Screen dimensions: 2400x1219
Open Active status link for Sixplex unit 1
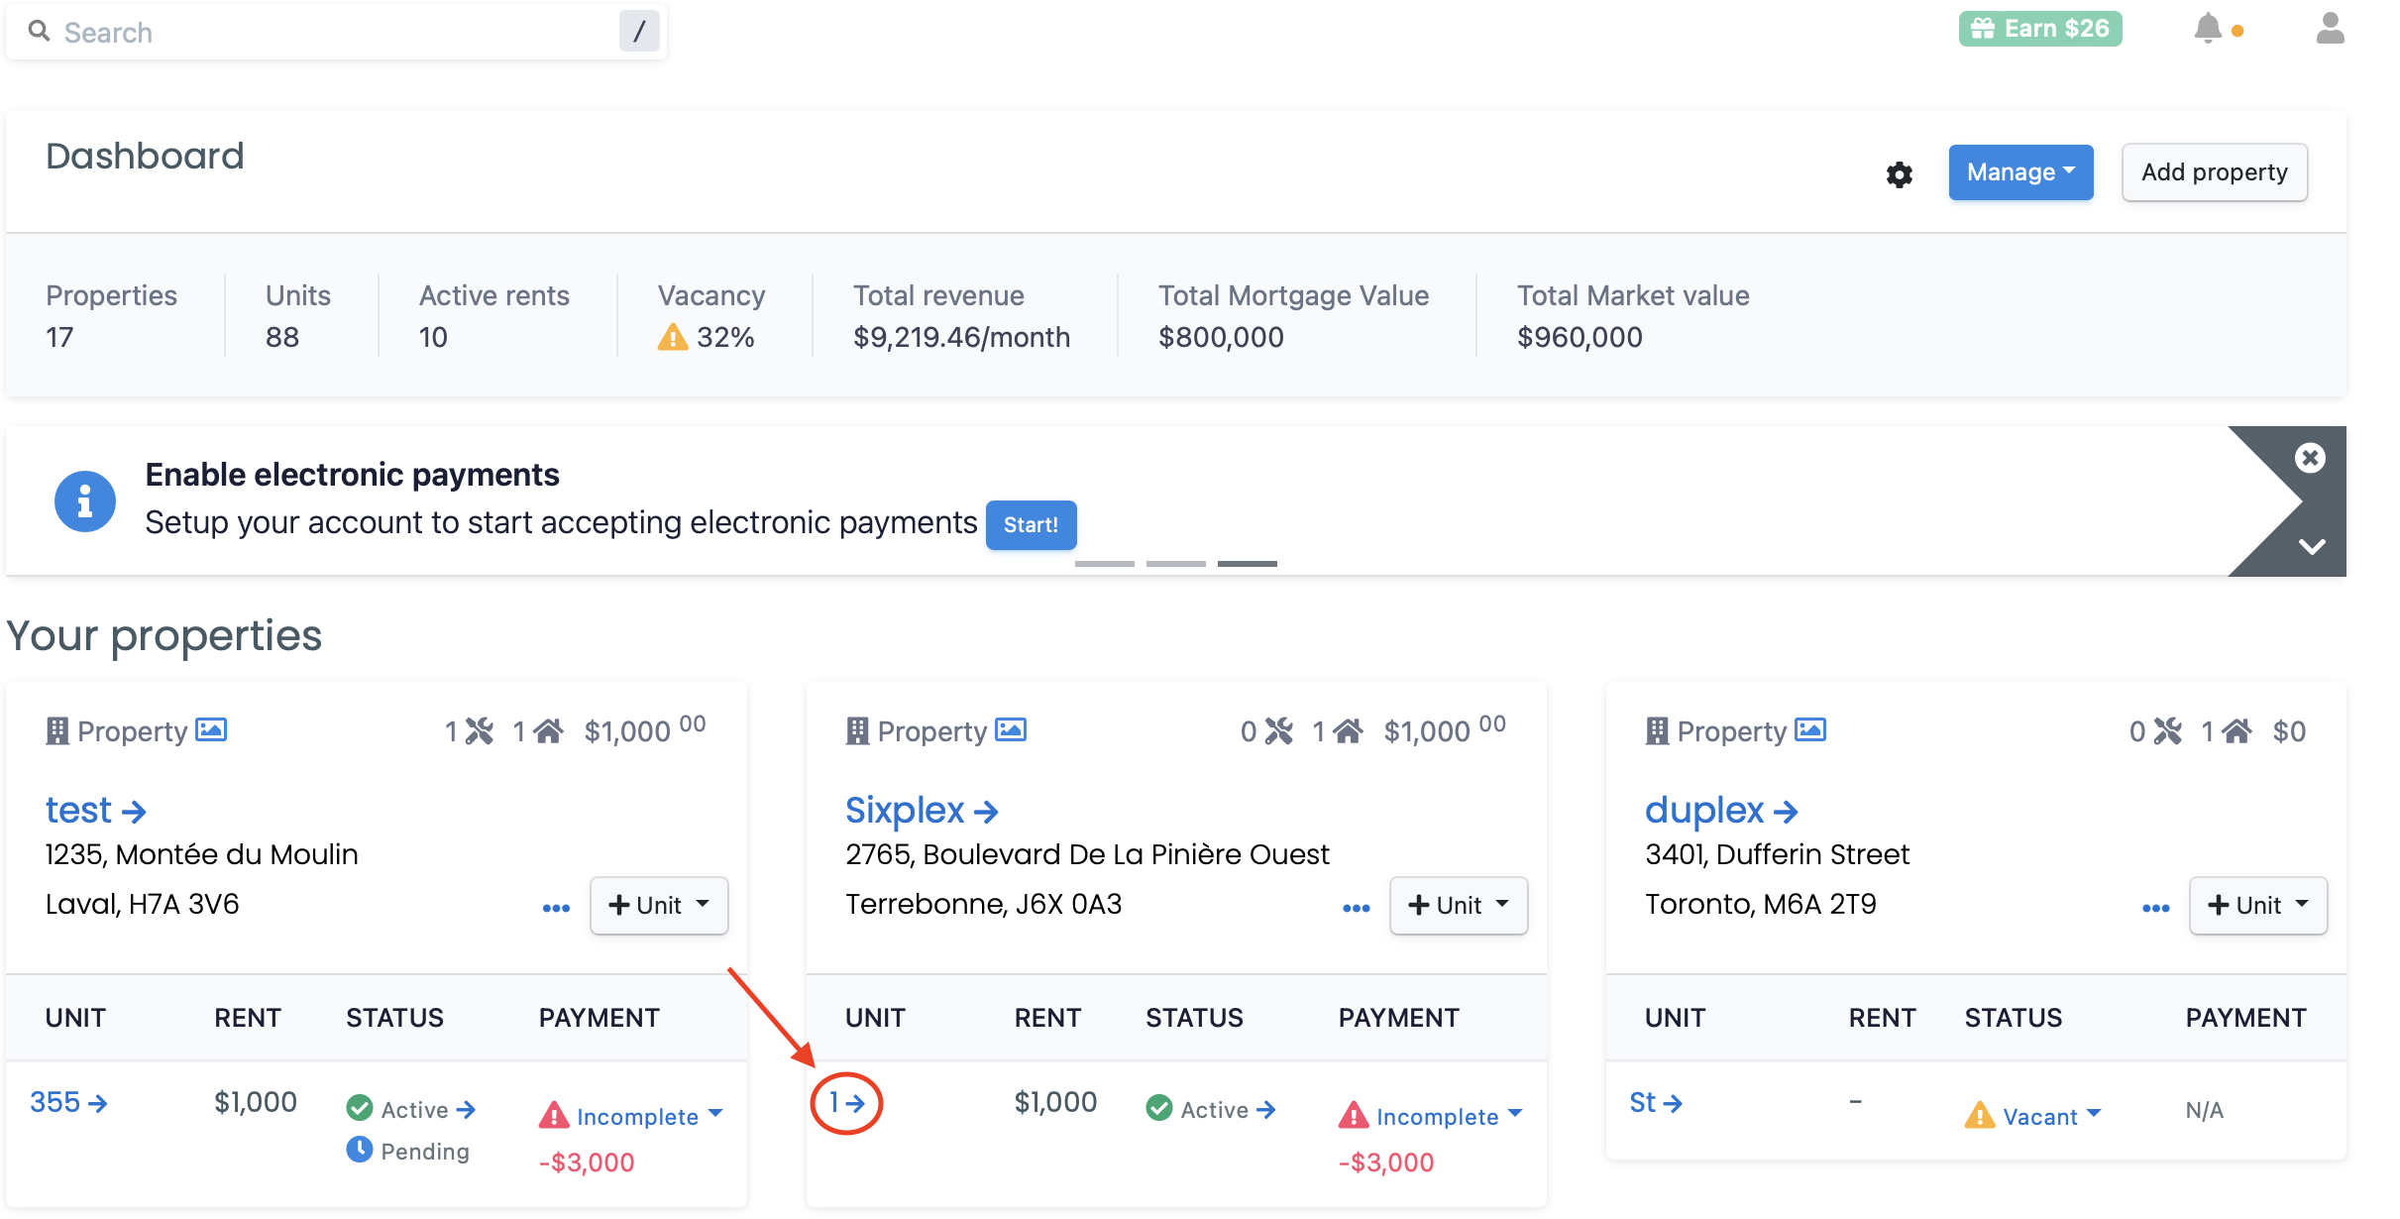[1228, 1110]
